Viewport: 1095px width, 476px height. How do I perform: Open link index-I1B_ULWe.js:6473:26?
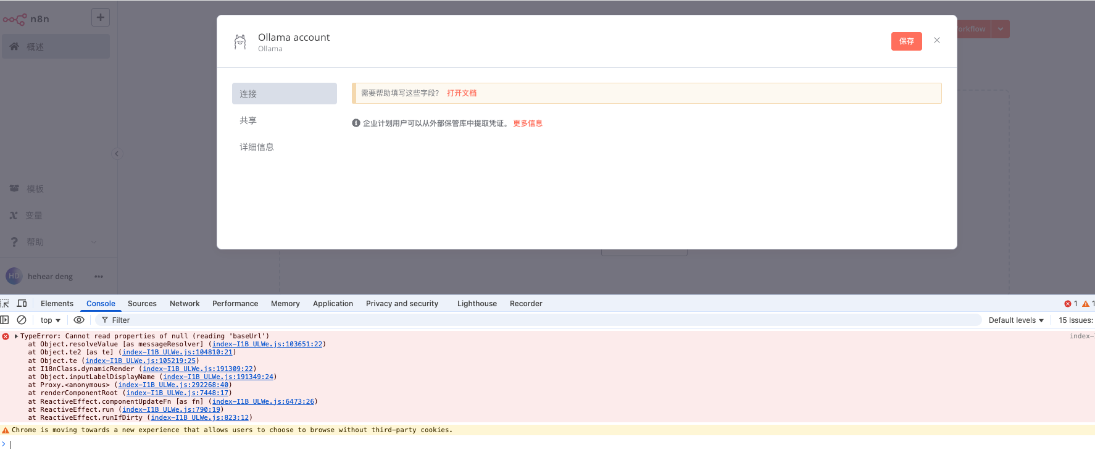point(263,402)
